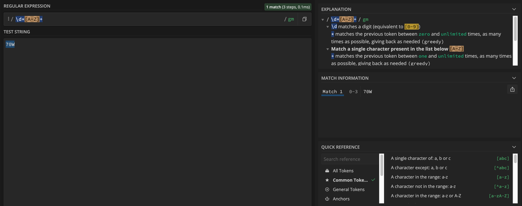Select Match 1 in match information

pos(332,92)
